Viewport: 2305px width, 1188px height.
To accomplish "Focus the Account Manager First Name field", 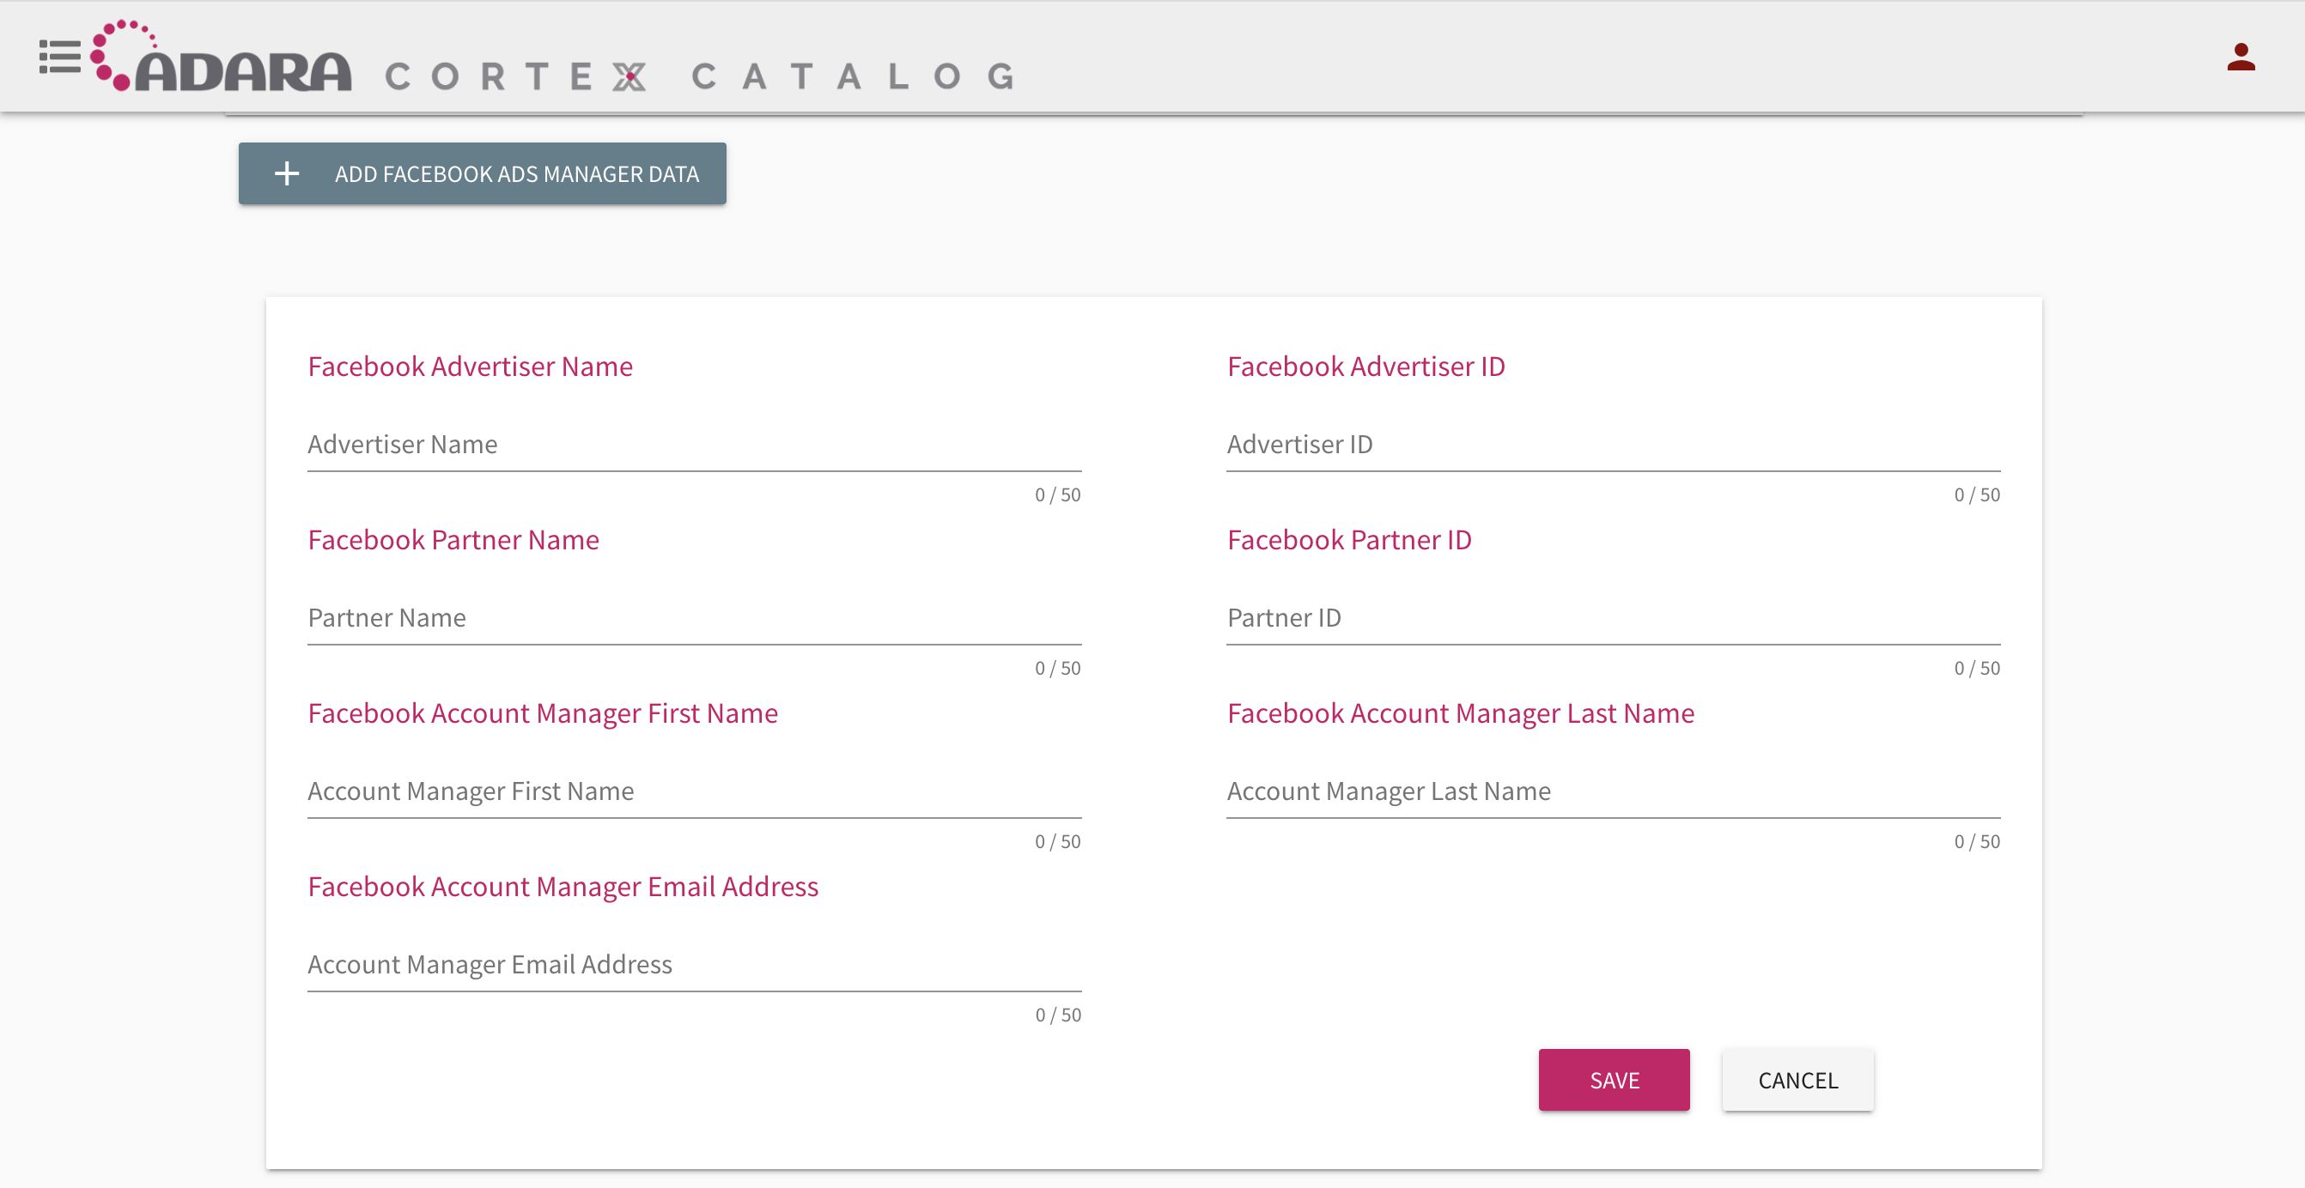I will (695, 791).
